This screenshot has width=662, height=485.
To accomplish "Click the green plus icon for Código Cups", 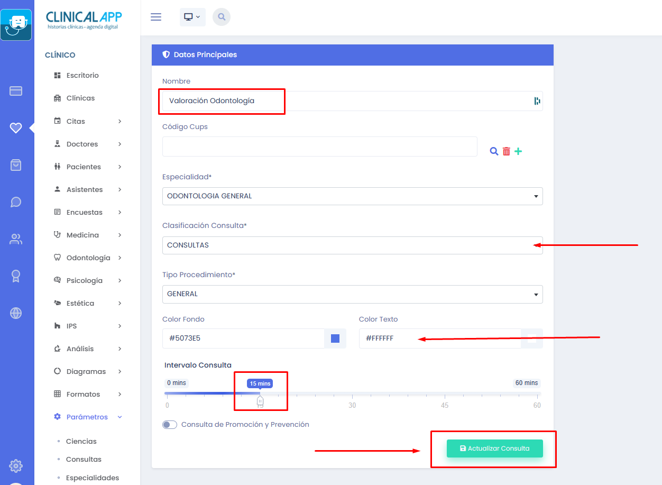I will click(518, 151).
